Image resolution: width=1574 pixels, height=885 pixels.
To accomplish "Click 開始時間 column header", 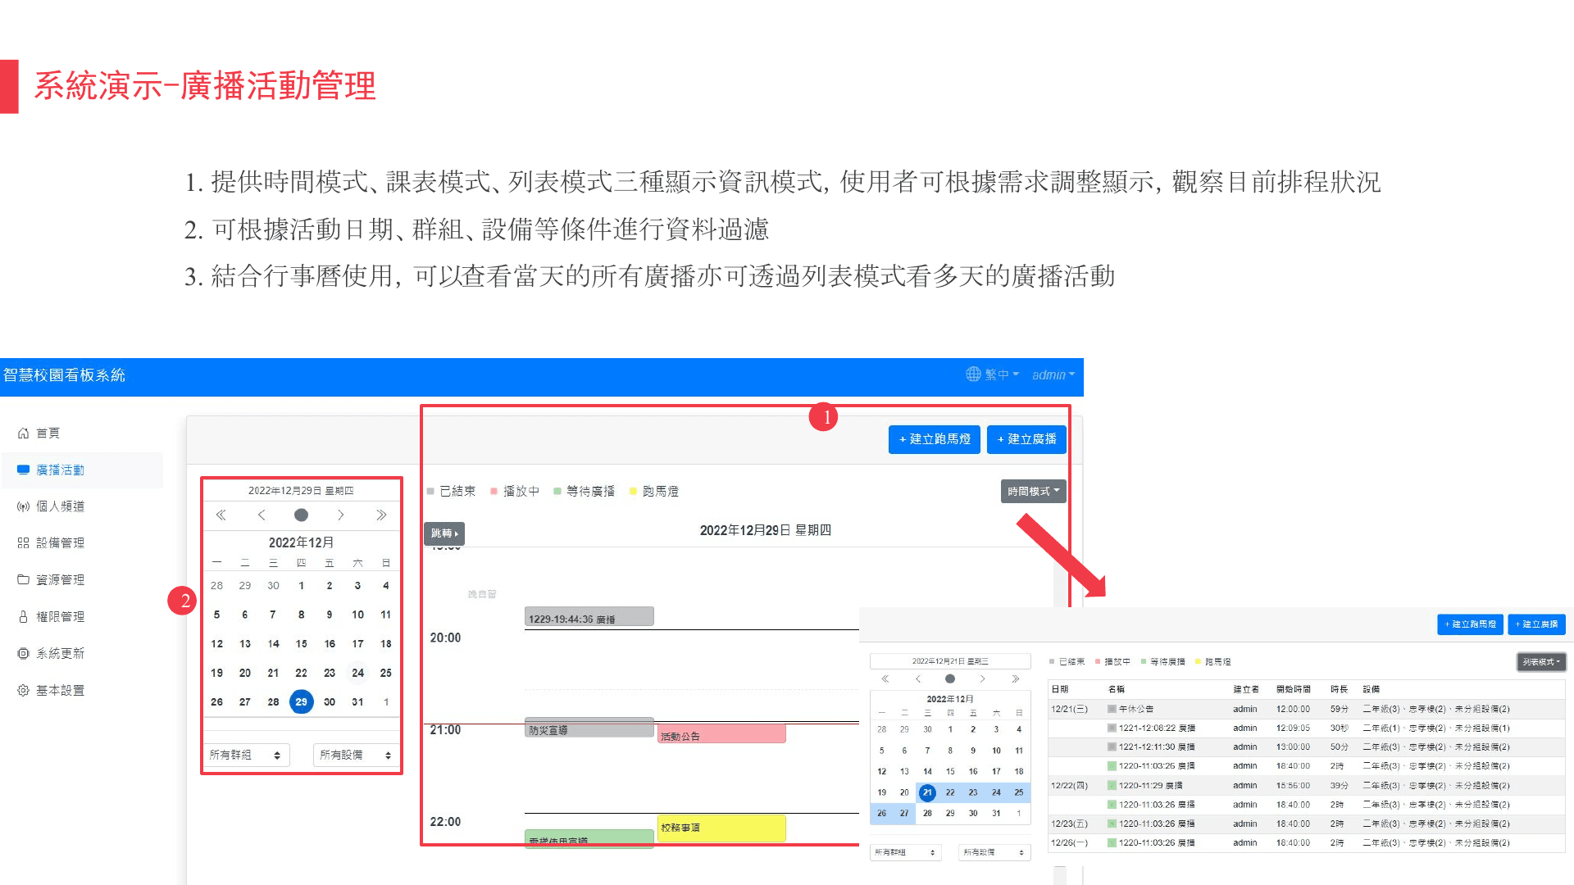I will point(1293,689).
